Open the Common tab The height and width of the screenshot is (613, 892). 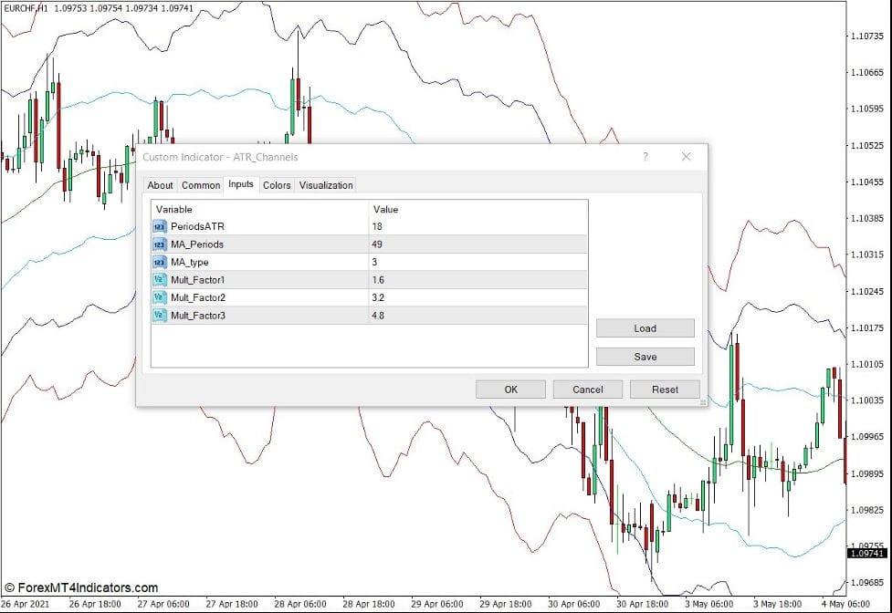pyautogui.click(x=201, y=185)
